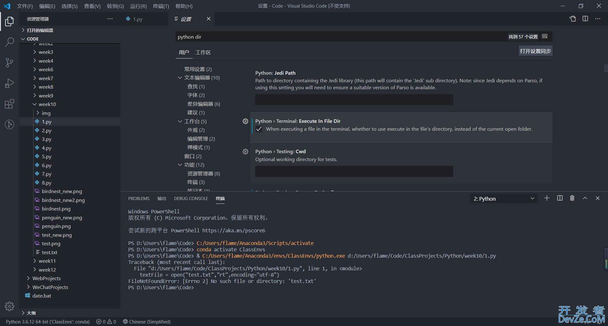
Task: Expand the WebProjects folder
Action: click(x=46, y=279)
